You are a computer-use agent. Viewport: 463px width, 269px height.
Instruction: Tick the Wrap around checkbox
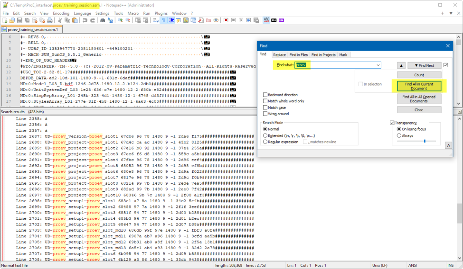click(x=265, y=114)
